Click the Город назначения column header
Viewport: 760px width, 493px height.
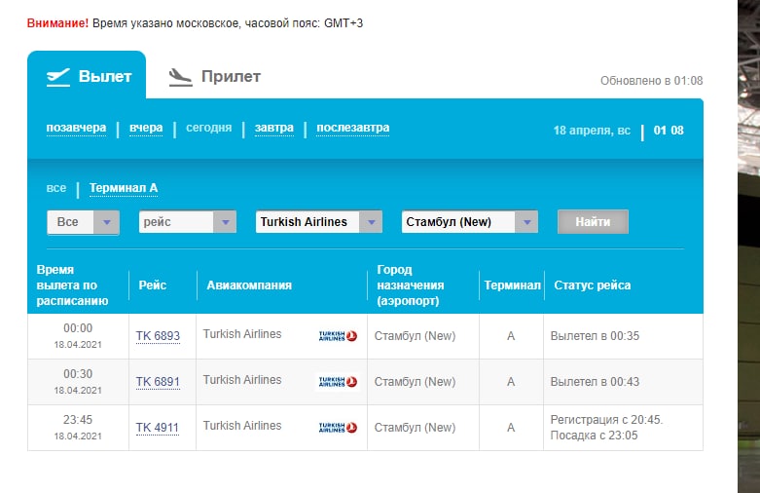pyautogui.click(x=411, y=285)
